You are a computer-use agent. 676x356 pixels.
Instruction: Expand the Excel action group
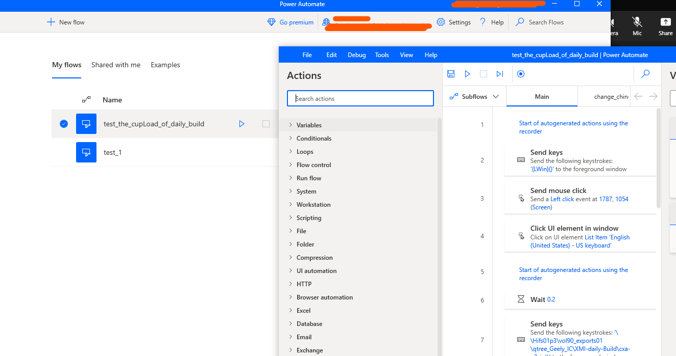click(x=291, y=311)
